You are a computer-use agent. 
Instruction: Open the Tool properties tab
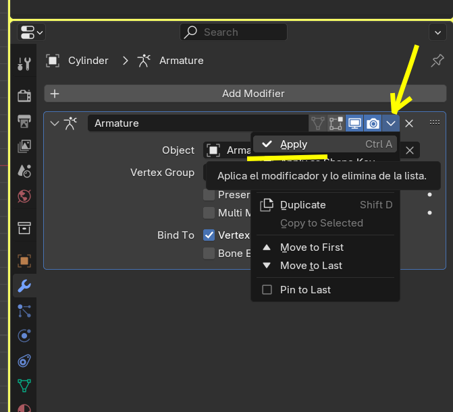coord(24,64)
